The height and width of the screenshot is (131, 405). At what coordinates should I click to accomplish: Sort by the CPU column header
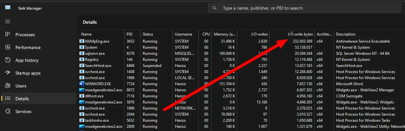click(205, 34)
